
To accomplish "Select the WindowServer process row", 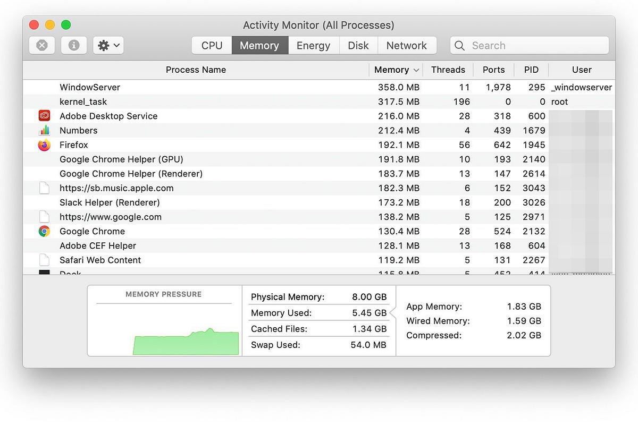I will 319,87.
